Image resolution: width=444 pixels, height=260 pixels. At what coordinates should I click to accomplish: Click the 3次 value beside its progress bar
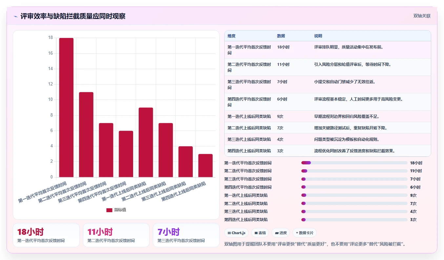tap(413, 220)
